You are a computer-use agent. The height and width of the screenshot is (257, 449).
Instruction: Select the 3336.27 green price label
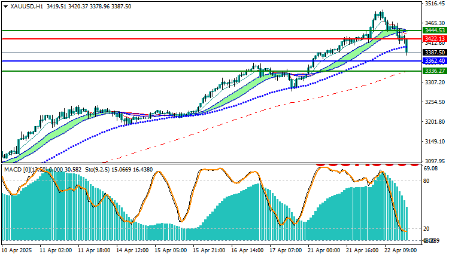(435, 71)
